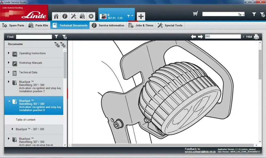266x158 pixels.
Task: Click the plus button to add vehicle tab
Action: tap(141, 16)
